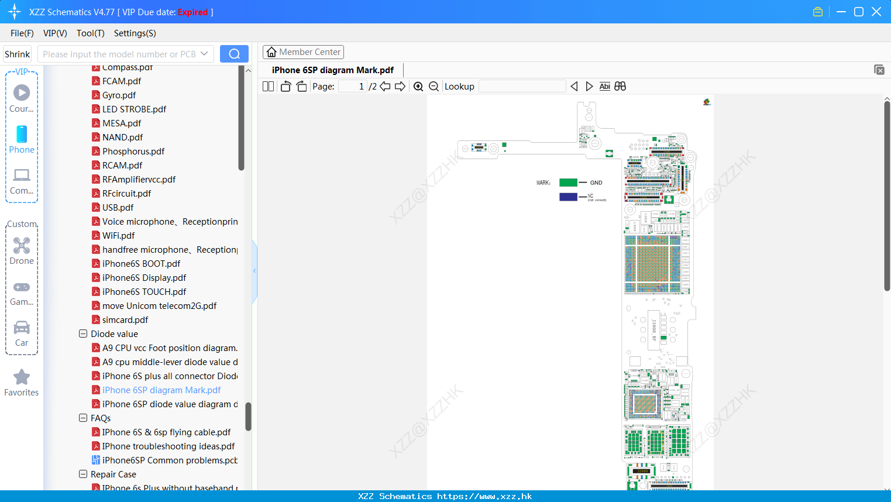Go to the previous page arrow
This screenshot has height=502, width=891.
(385, 87)
